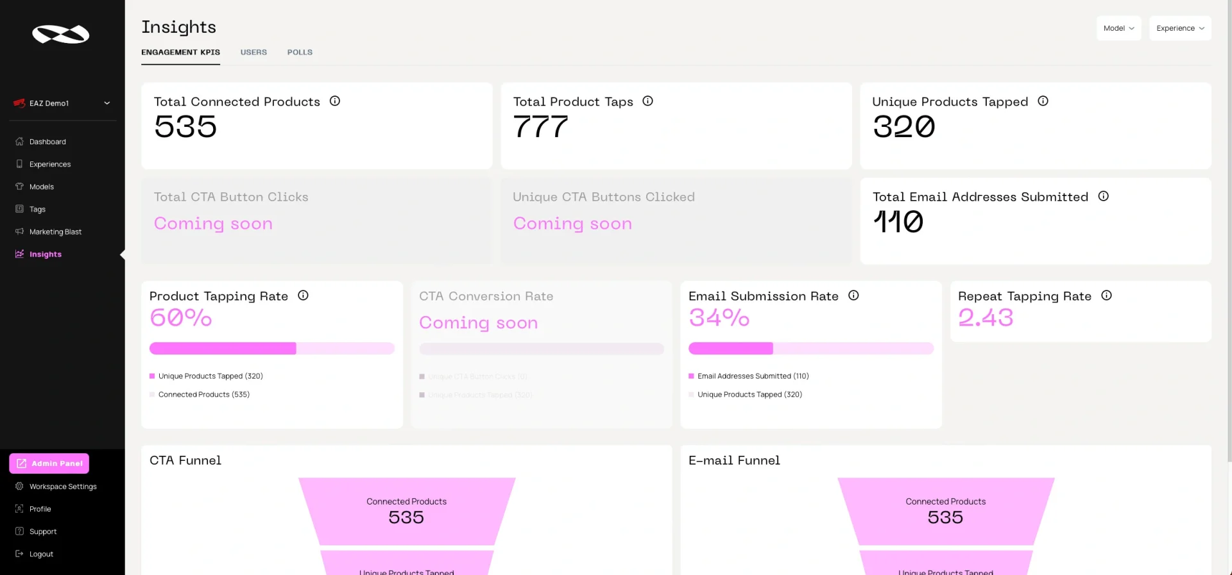Switch to the Users tab
The image size is (1232, 575).
(253, 52)
